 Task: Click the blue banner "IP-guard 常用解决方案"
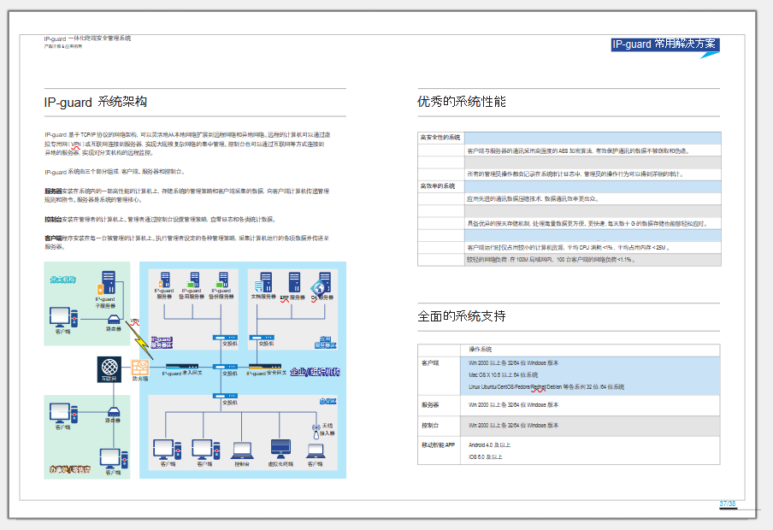tap(665, 44)
